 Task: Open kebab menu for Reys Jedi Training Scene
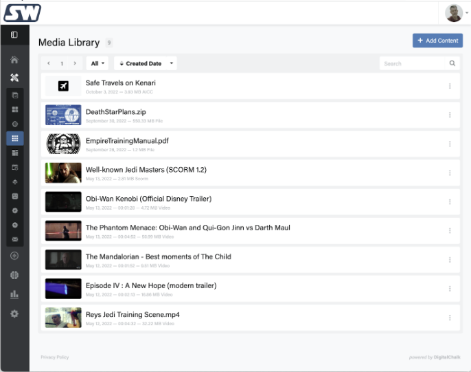[450, 318]
